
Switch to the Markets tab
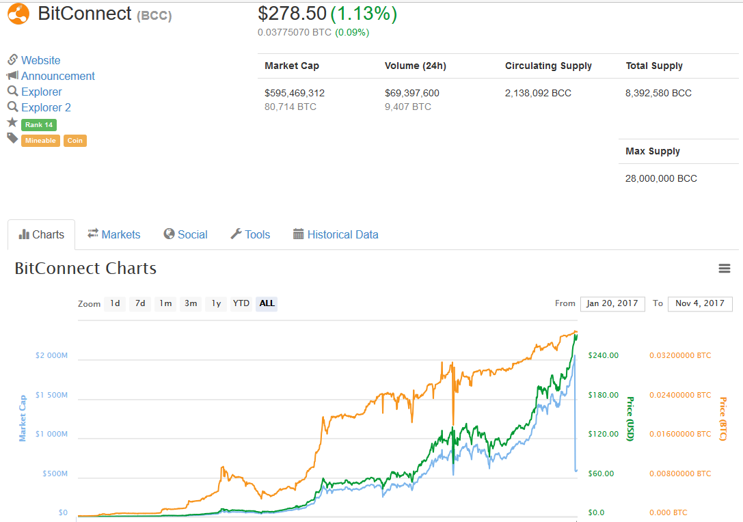[113, 234]
